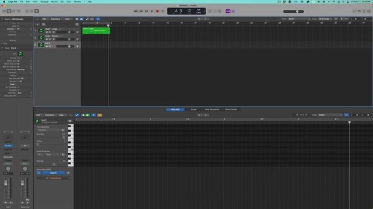373x209 pixels.
Task: Toggle the yellow Link button in Piano Roll
Action: coord(100,115)
